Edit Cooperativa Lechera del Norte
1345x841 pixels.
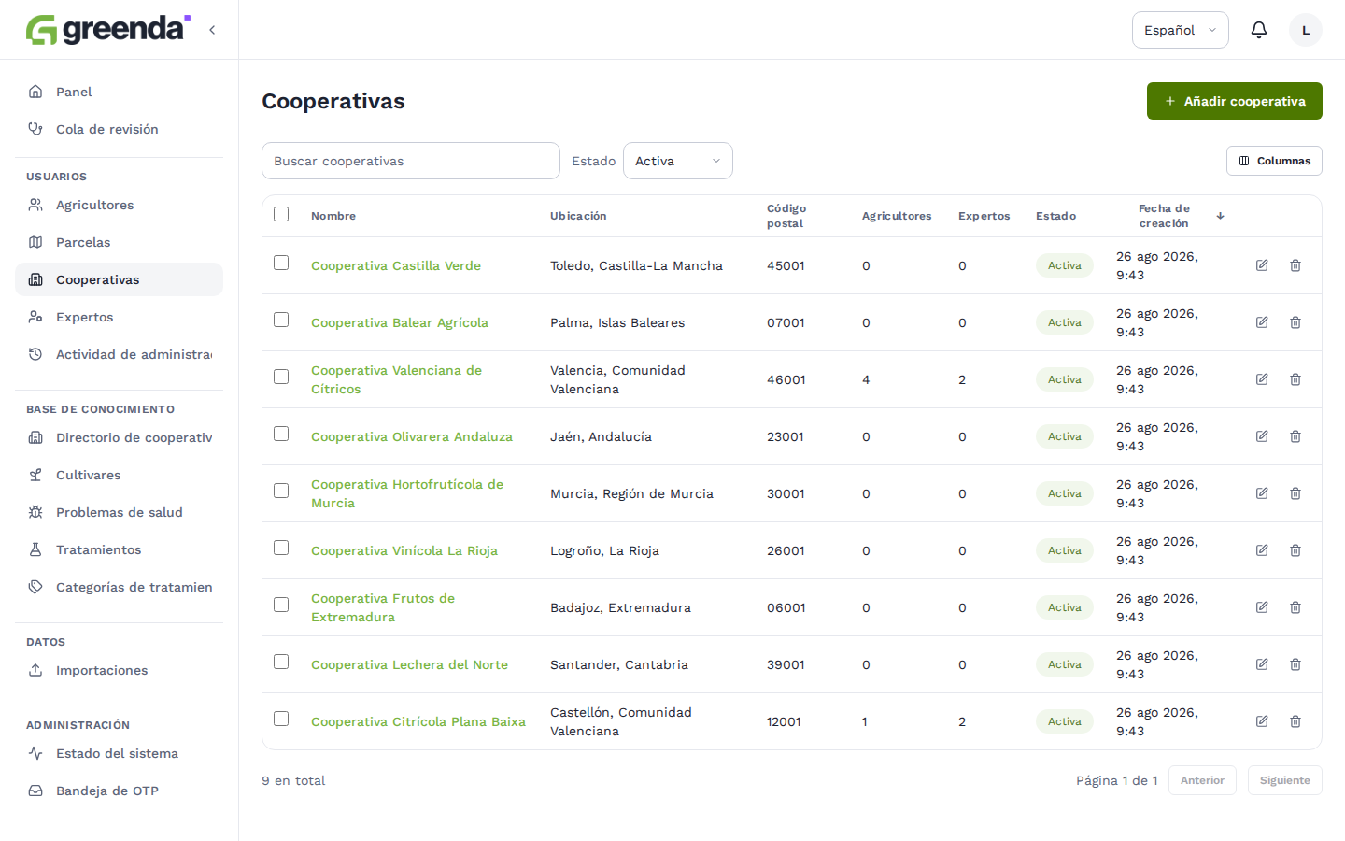(1262, 664)
